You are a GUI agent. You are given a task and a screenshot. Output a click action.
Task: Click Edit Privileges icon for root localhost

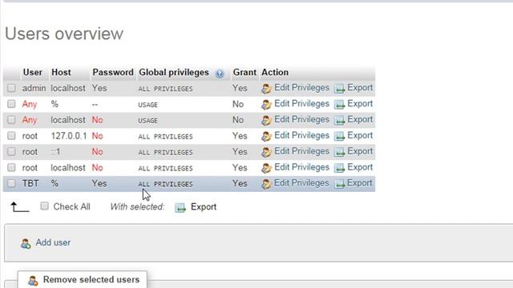(266, 168)
